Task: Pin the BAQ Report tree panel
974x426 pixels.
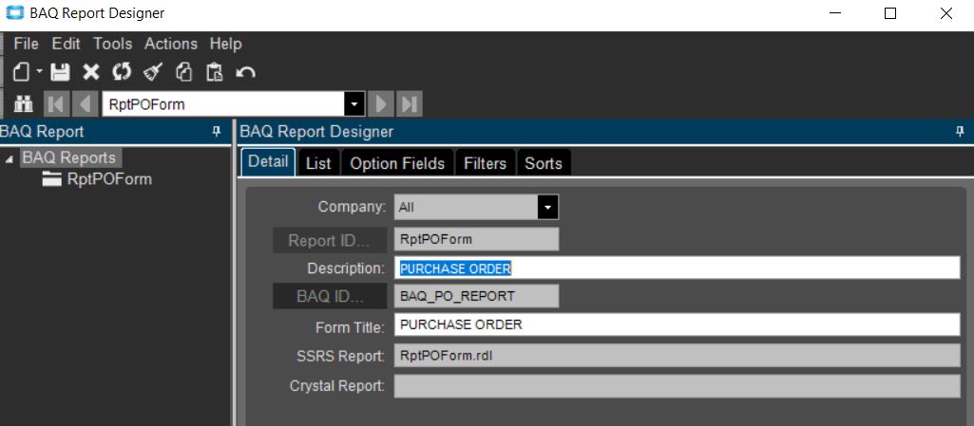Action: tap(216, 132)
